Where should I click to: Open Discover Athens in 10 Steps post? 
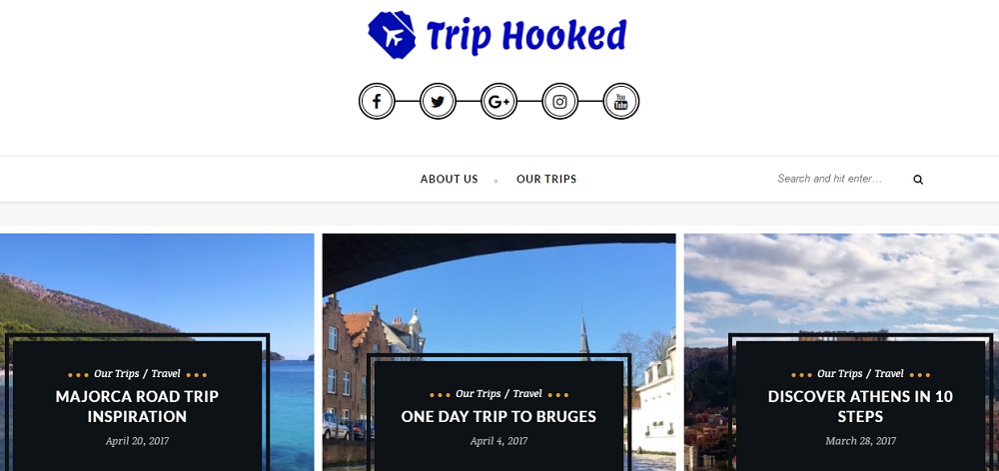click(860, 406)
